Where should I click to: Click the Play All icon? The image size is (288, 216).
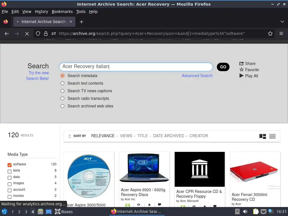click(241, 76)
